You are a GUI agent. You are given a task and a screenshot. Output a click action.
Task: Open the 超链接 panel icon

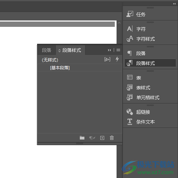(130, 112)
